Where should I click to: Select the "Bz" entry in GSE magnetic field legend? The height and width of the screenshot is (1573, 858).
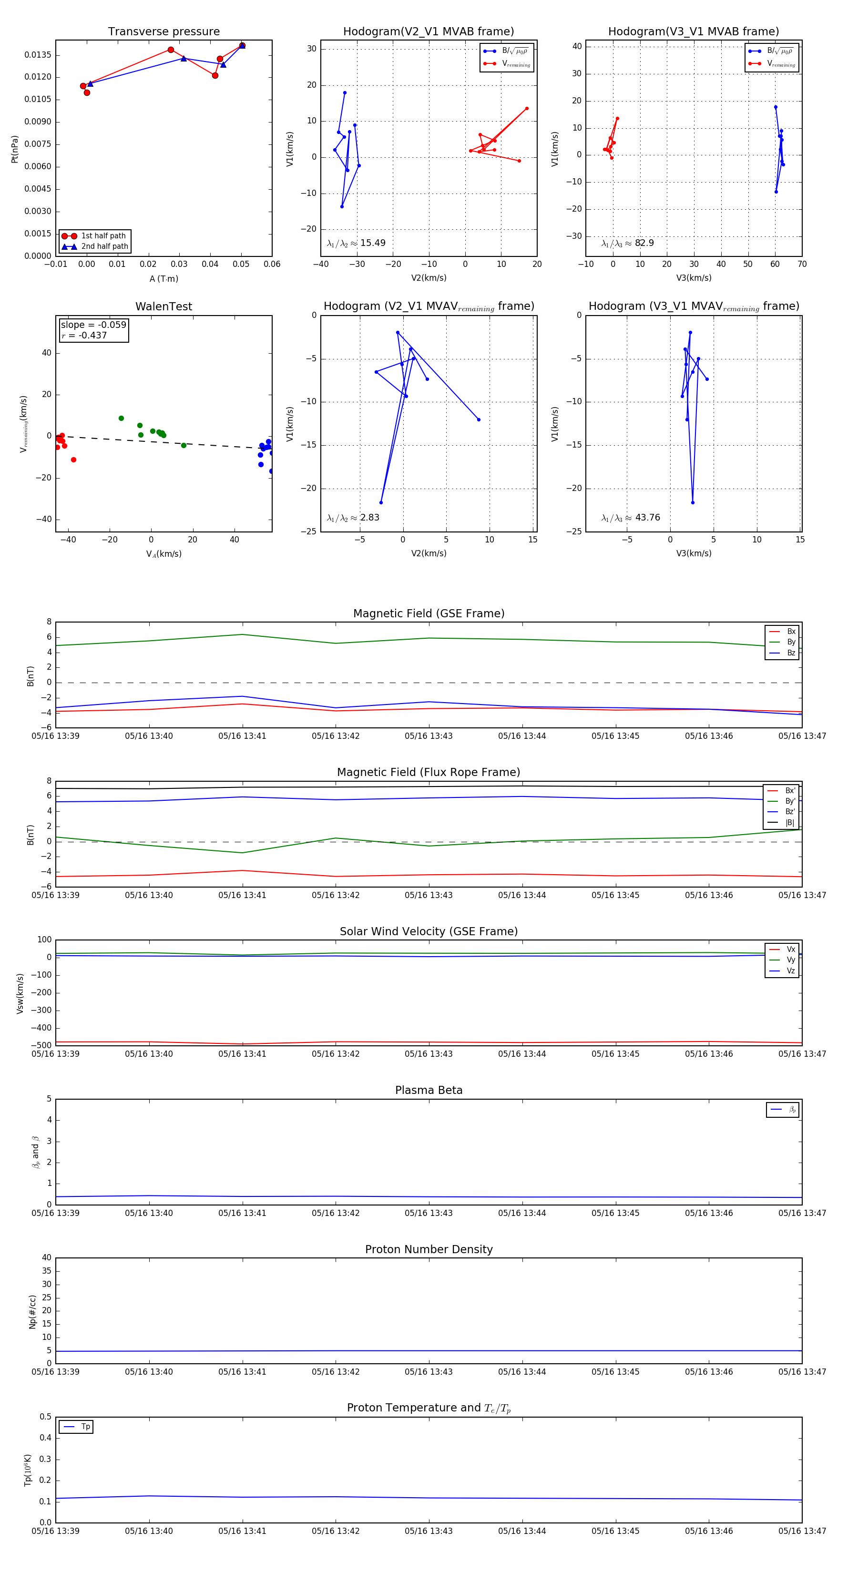(782, 653)
